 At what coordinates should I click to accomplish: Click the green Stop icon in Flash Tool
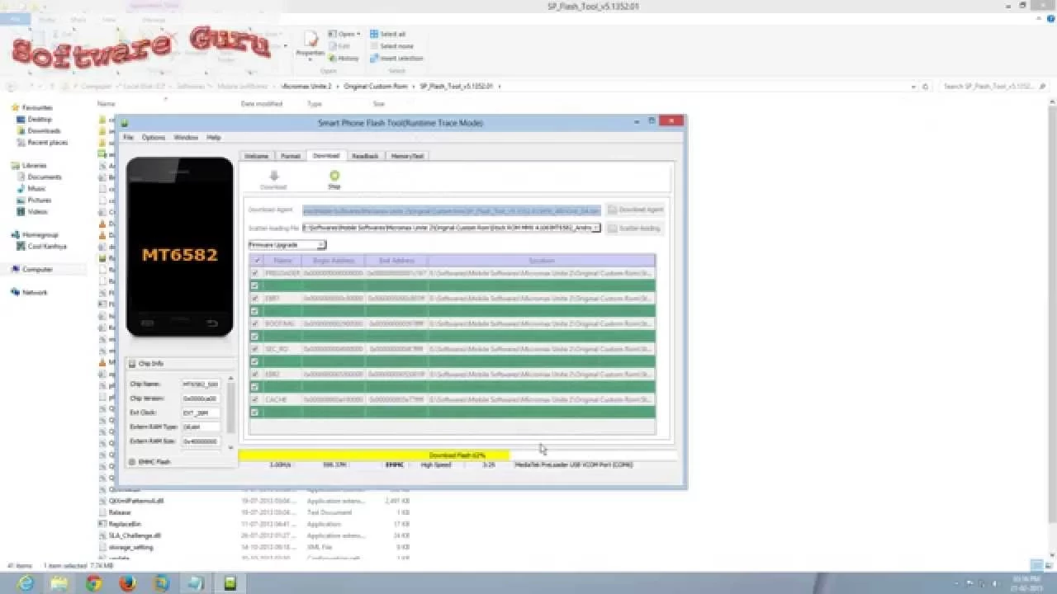click(334, 176)
